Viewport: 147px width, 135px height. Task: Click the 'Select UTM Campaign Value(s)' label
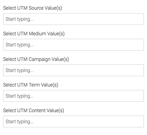(x=36, y=59)
